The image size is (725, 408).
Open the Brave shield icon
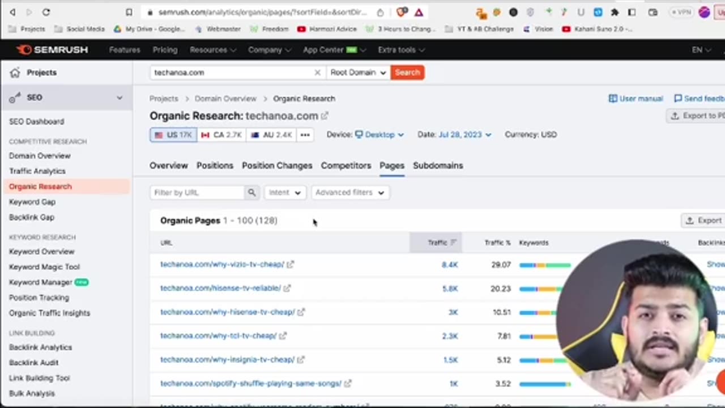point(402,12)
